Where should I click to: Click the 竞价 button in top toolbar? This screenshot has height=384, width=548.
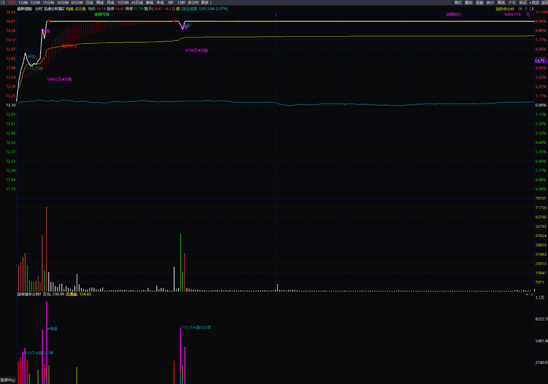(x=458, y=2)
